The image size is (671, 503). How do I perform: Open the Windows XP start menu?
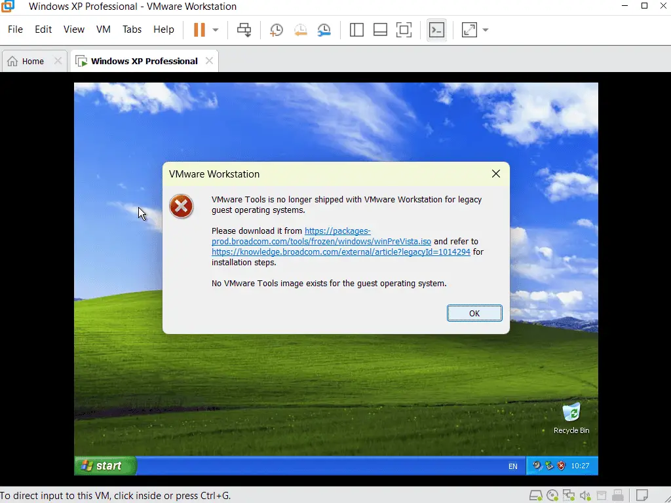[x=105, y=466]
